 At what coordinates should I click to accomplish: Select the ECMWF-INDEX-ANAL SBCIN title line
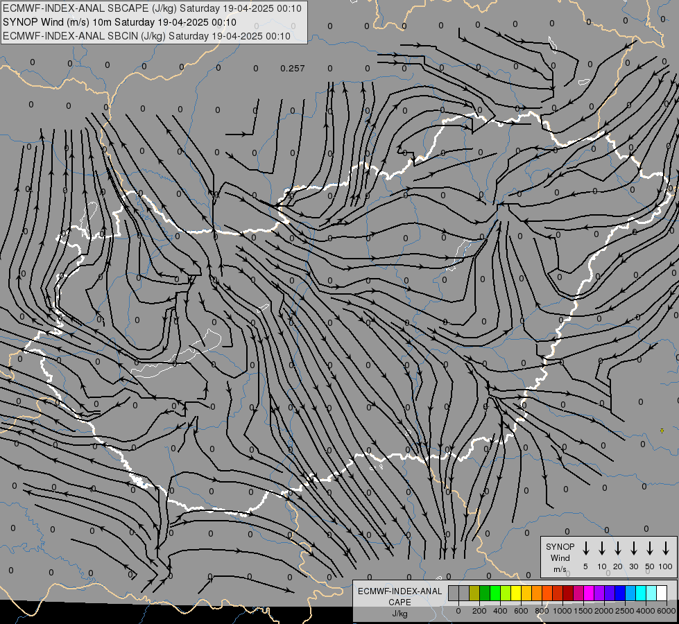(146, 36)
